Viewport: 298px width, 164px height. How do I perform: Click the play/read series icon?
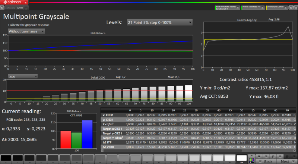pyautogui.click(x=266, y=157)
